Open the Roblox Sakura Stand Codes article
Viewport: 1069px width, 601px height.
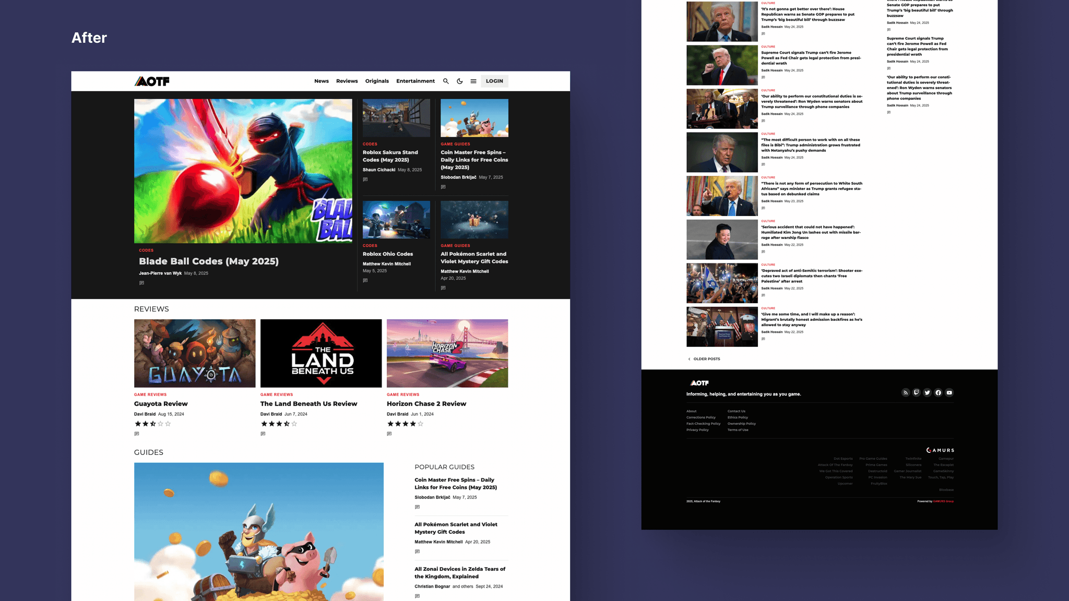[390, 156]
